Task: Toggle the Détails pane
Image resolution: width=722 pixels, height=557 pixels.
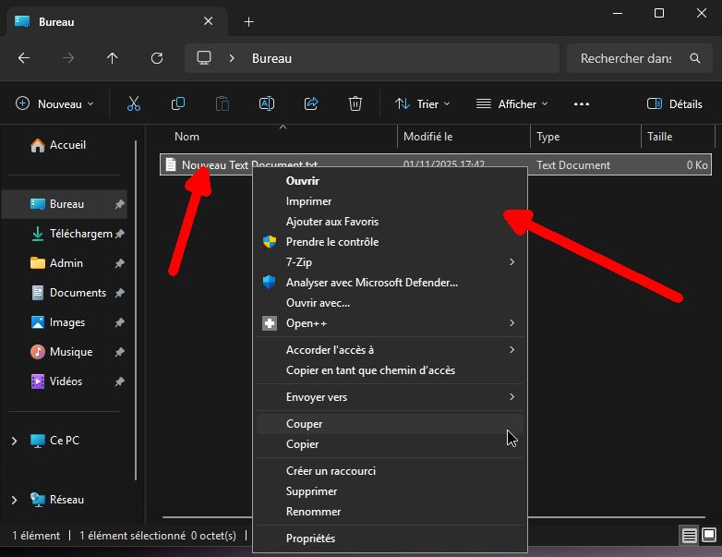Action: pos(675,104)
